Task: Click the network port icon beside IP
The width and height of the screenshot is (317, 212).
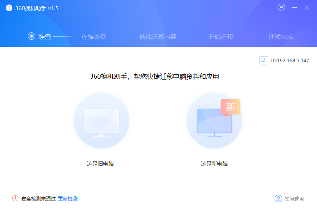Action: (264, 60)
